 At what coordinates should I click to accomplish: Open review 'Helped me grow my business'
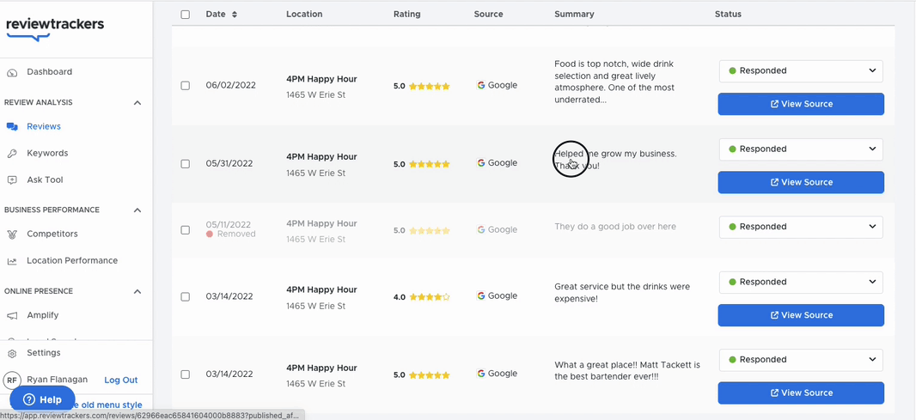tap(615, 160)
